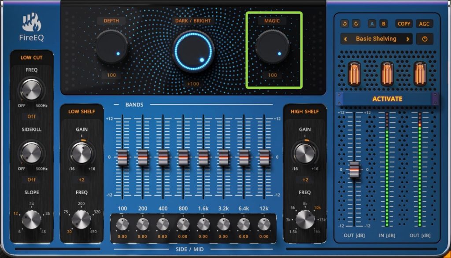Screen dimensions: 451x258
Task: Go to next preset with right chevron
Action: pos(408,39)
